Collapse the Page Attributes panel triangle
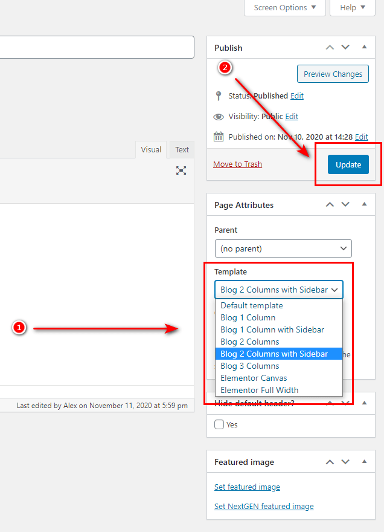Image resolution: width=384 pixels, height=532 pixels. [x=364, y=205]
